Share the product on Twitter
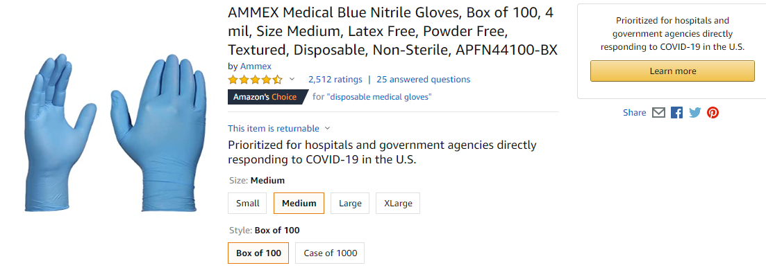 694,113
